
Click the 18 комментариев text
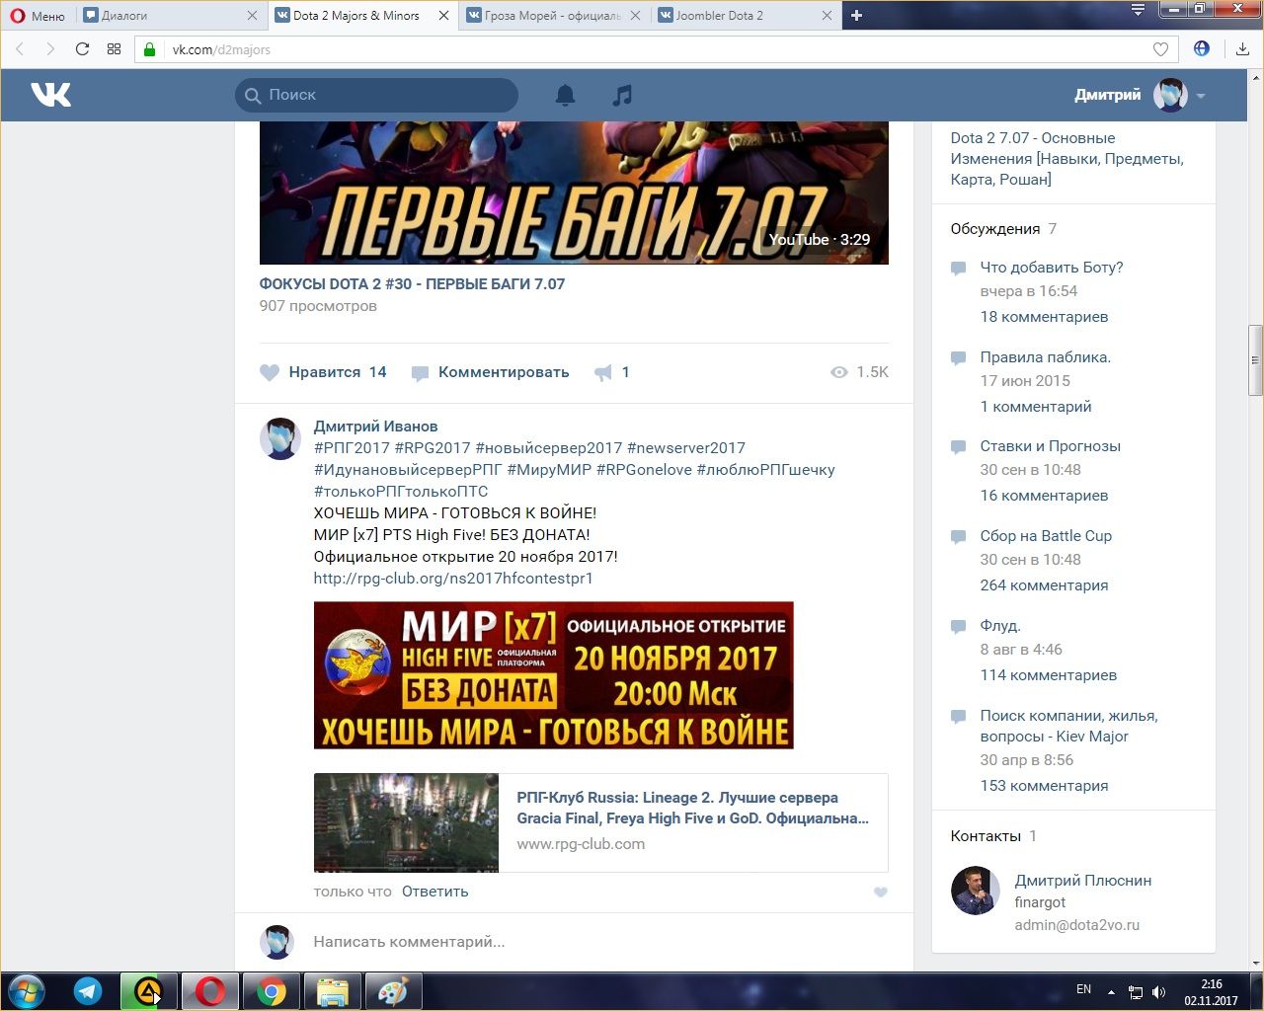1044,317
